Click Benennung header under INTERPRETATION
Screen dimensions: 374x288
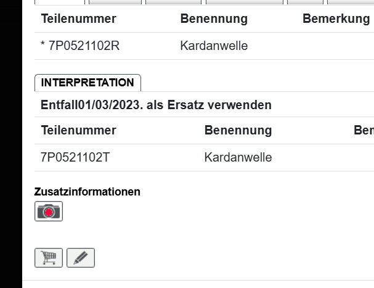[x=238, y=130]
